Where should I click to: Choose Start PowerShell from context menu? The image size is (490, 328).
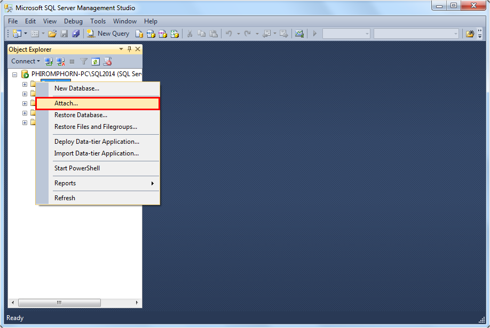(x=98, y=168)
